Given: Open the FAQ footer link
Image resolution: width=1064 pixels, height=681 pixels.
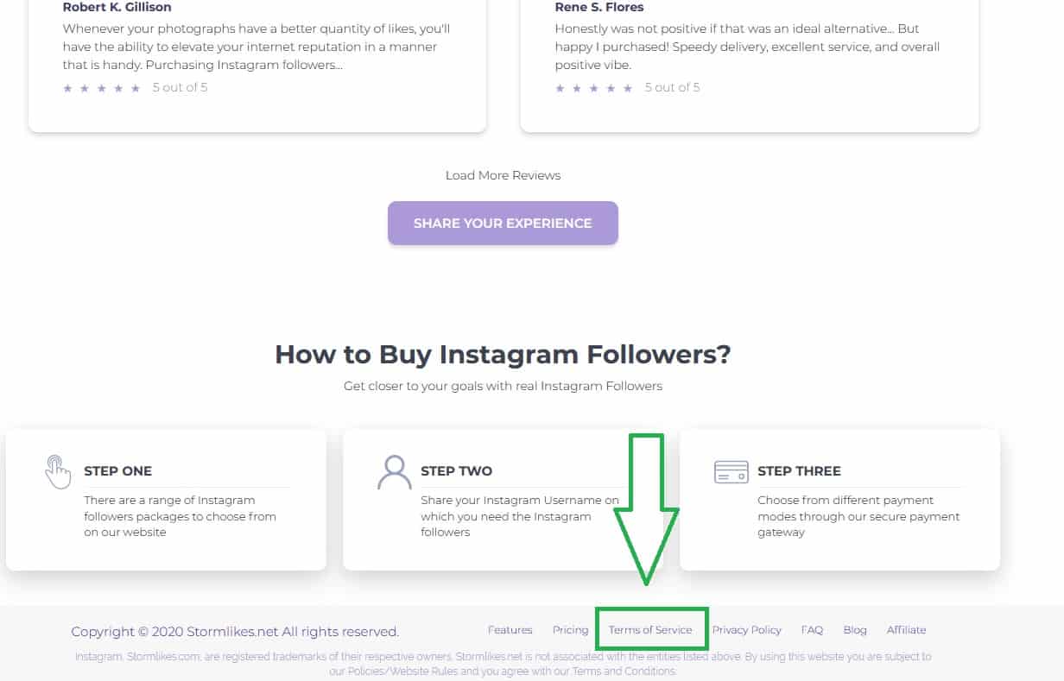Looking at the screenshot, I should [x=812, y=630].
